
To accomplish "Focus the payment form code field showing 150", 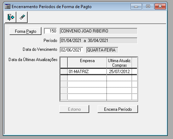I will coord(50,31).
